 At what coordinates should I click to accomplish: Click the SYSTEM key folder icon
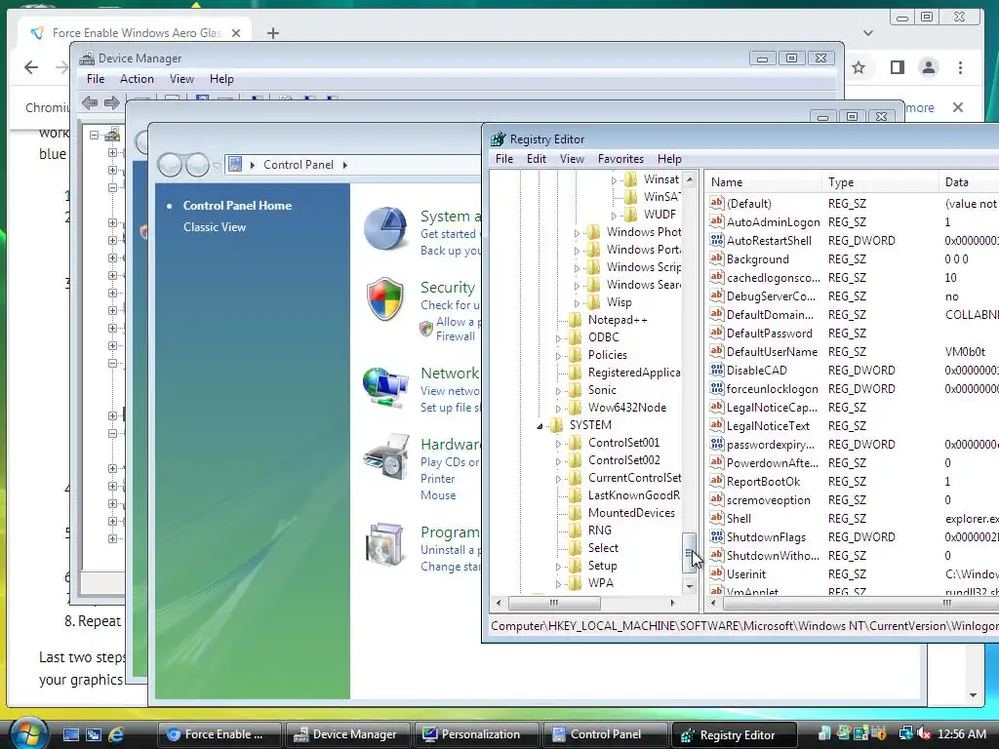[556, 425]
